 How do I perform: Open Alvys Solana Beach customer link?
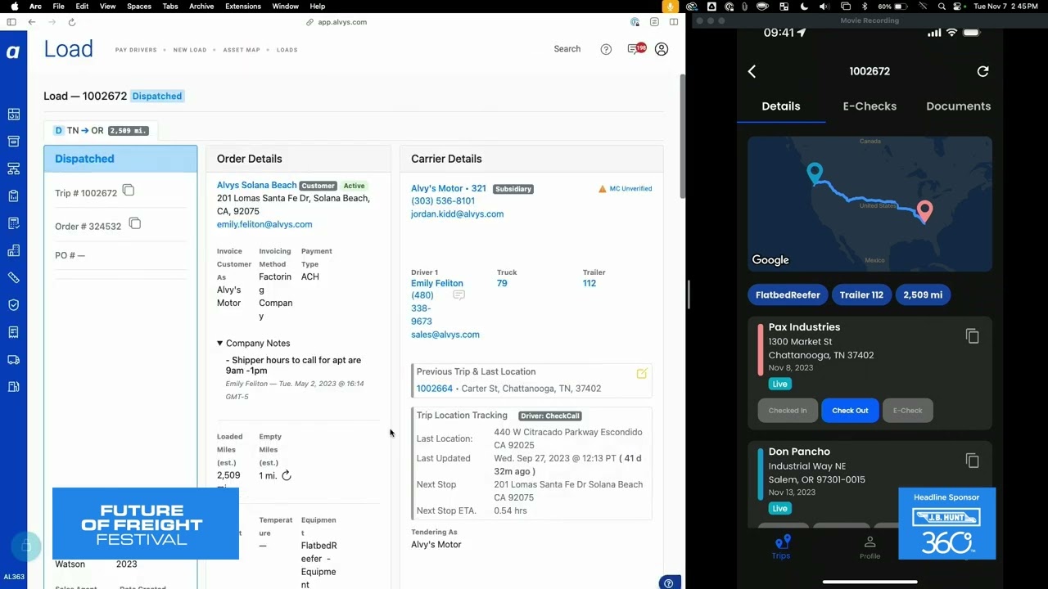tap(257, 186)
